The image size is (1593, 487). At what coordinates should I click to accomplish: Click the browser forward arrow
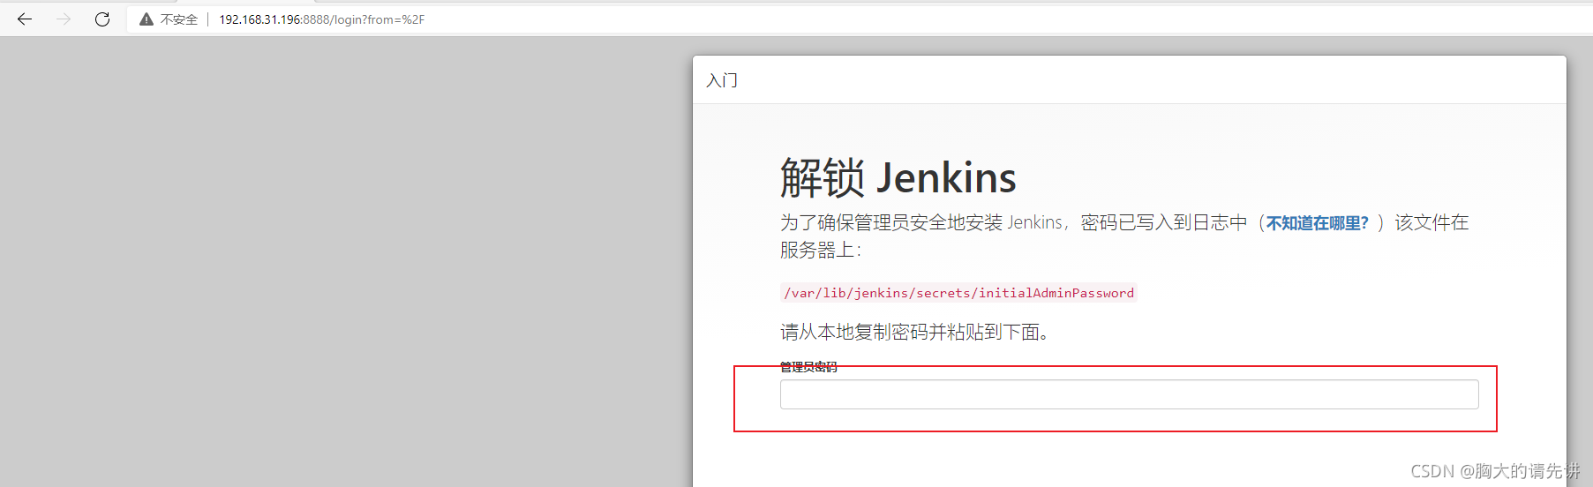coord(64,19)
